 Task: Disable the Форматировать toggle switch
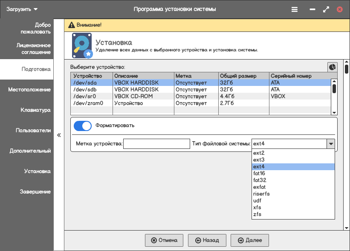click(83, 126)
